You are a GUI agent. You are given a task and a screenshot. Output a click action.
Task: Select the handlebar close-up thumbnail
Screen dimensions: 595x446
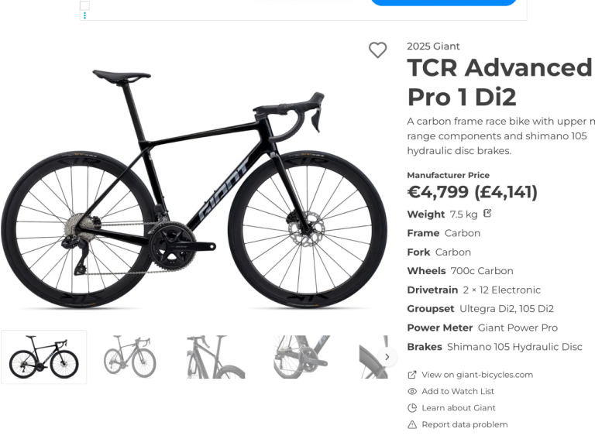(x=216, y=357)
